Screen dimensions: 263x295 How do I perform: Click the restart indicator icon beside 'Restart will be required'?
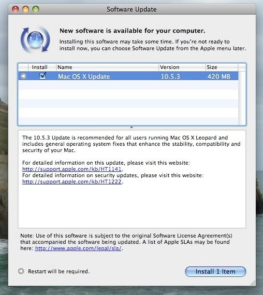21,271
